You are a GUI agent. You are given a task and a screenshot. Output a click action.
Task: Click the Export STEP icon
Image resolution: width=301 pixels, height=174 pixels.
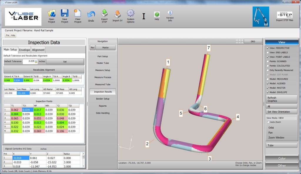tap(104, 13)
